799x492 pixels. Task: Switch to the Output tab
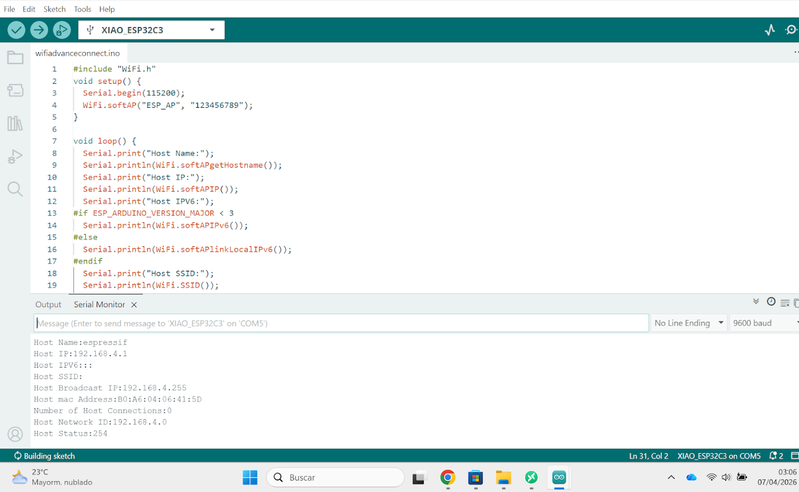pos(48,305)
